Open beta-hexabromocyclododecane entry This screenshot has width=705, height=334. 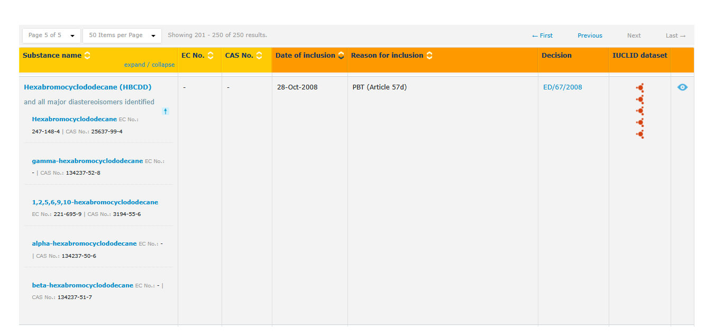pyautogui.click(x=83, y=285)
